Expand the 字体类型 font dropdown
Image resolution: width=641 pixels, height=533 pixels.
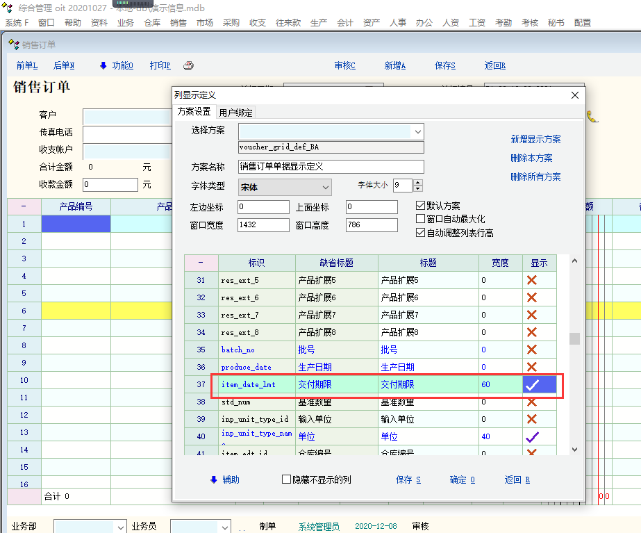coord(326,187)
